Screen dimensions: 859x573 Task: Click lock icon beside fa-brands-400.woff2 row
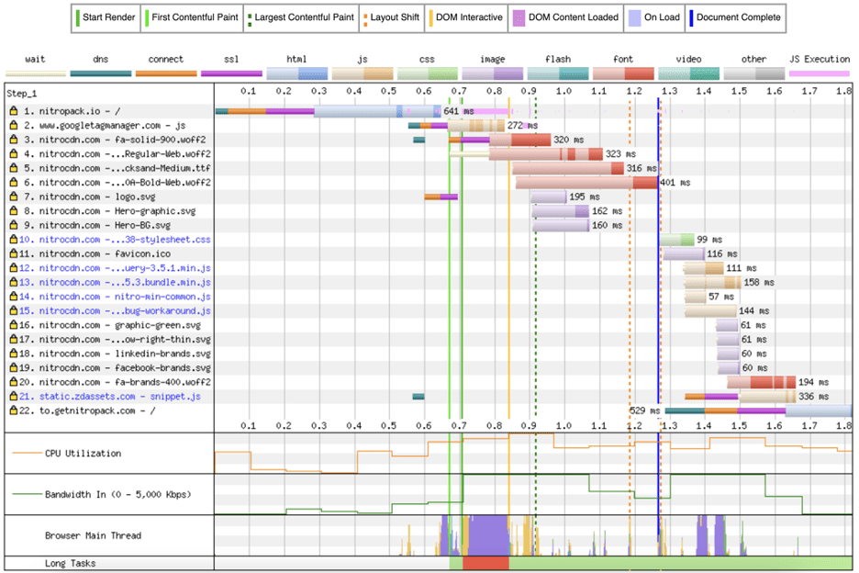[x=14, y=382]
